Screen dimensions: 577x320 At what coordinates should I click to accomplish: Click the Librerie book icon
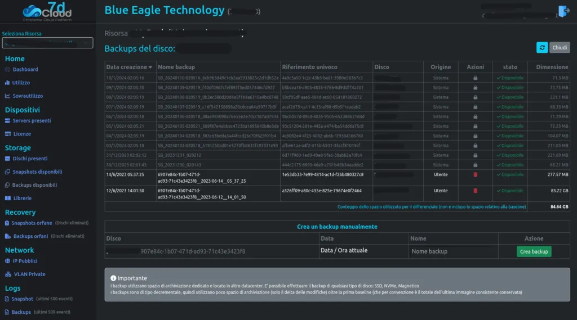(x=8, y=199)
